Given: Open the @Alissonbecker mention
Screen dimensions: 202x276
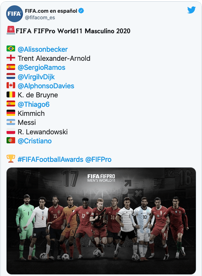Looking at the screenshot, I should point(43,49).
